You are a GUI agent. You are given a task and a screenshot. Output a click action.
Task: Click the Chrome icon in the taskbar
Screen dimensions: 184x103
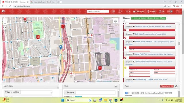pyautogui.click(x=111, y=100)
